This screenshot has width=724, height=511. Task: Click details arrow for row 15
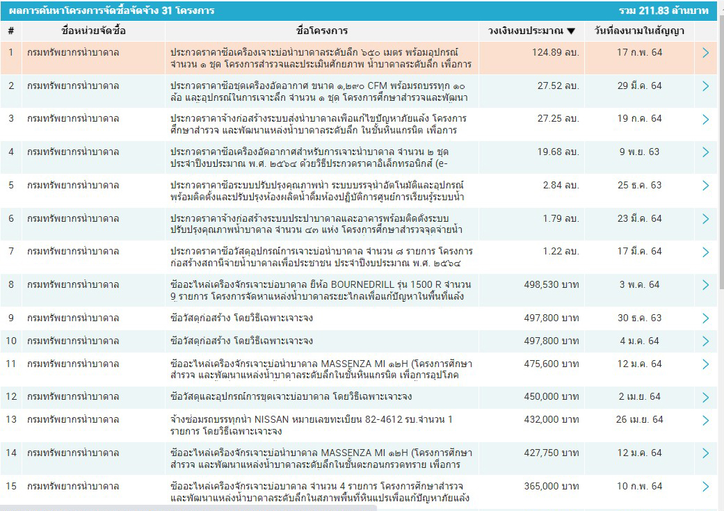[x=705, y=487]
